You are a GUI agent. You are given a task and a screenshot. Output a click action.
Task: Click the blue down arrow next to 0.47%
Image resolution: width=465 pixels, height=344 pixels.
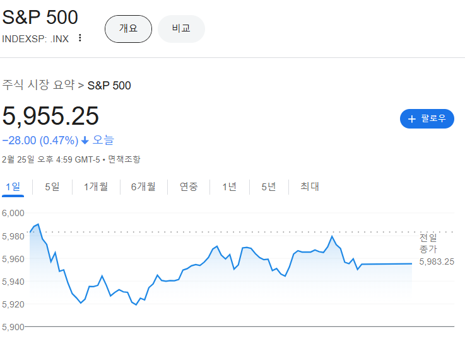(85, 140)
